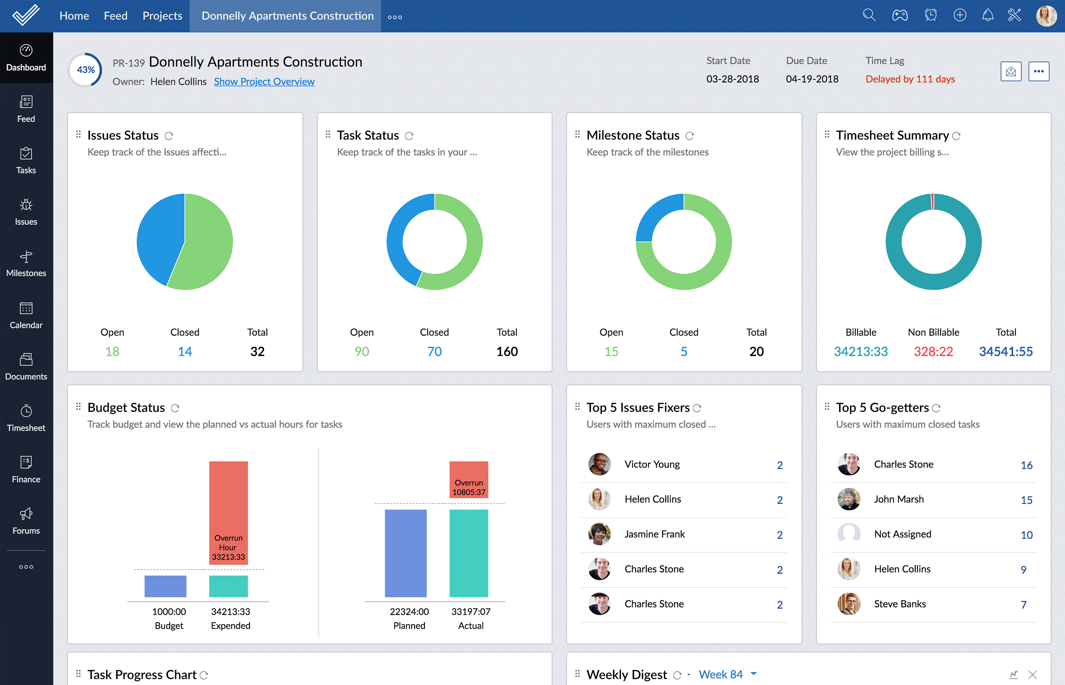Refresh the Task Status widget
This screenshot has height=685, width=1065.
[409, 135]
